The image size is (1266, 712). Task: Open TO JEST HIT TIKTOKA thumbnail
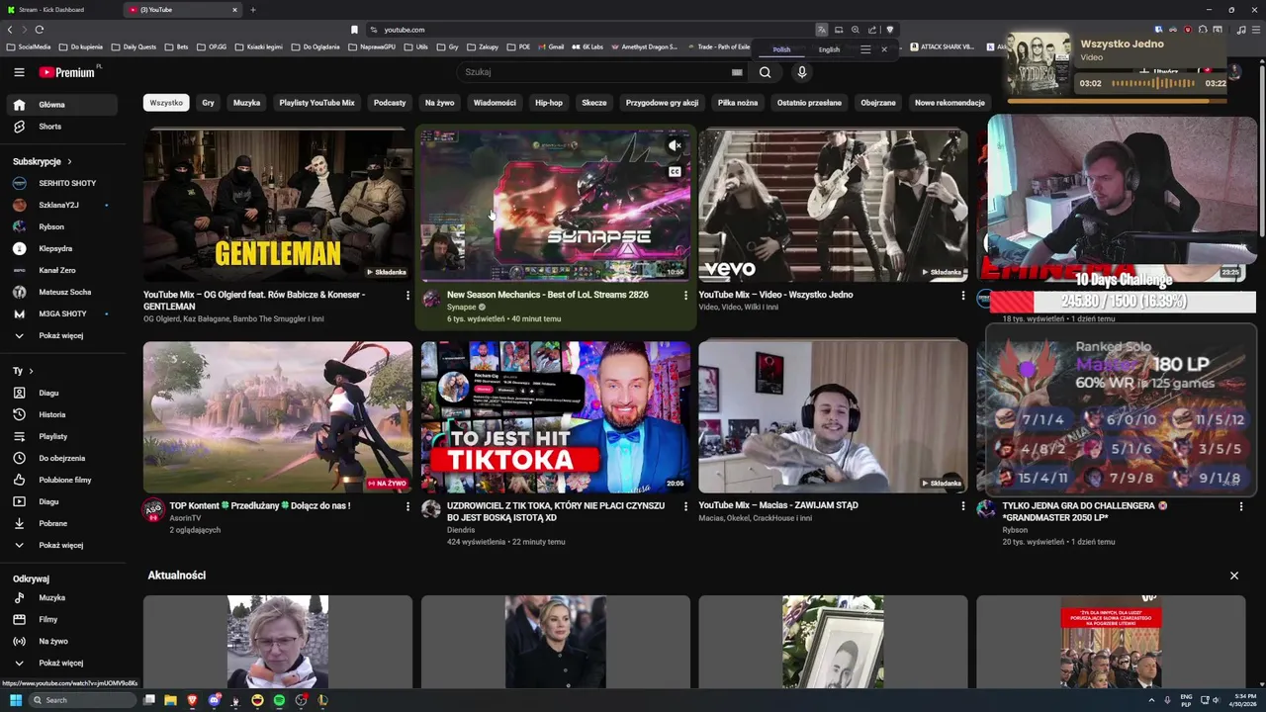[556, 416]
